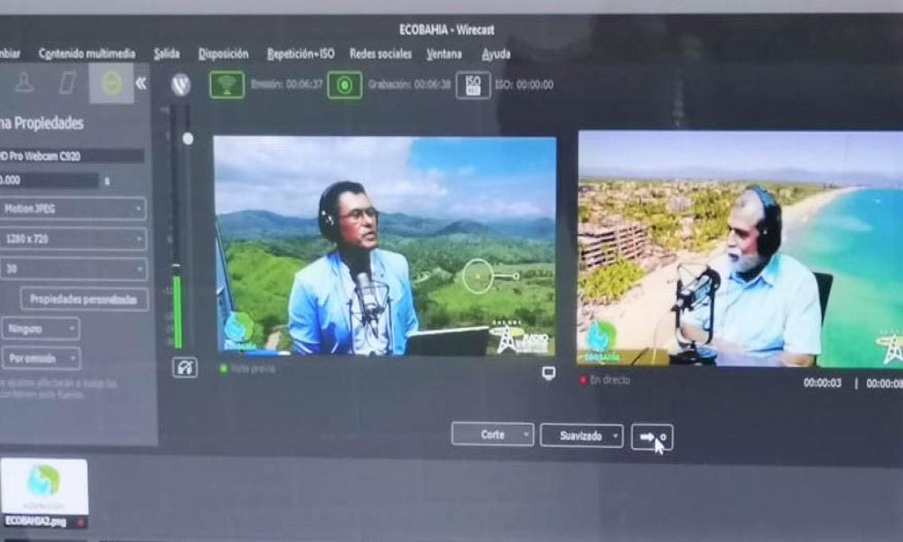Click the audio volume slider handle
This screenshot has width=903, height=542.
tap(188, 138)
